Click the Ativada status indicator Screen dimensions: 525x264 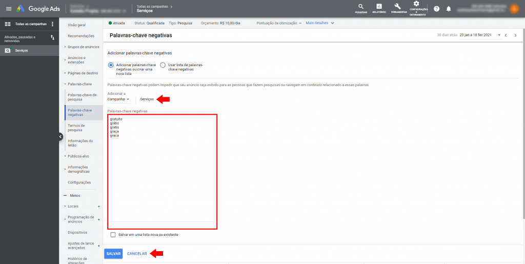click(x=116, y=23)
